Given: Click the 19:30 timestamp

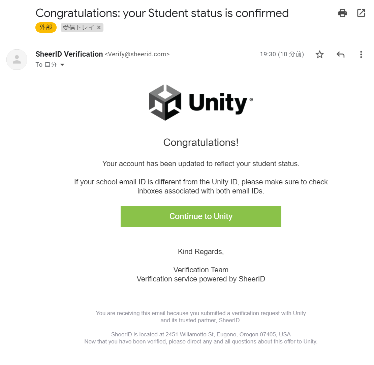Looking at the screenshot, I should 282,54.
